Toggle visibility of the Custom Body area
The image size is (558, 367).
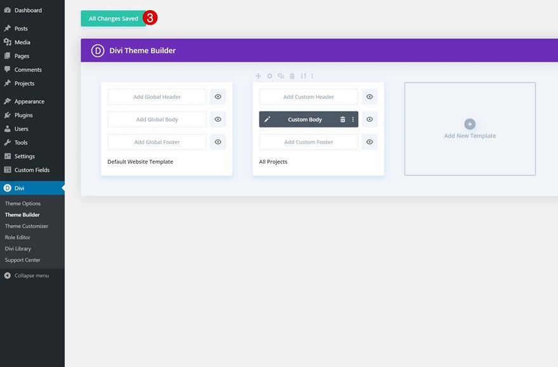click(369, 119)
